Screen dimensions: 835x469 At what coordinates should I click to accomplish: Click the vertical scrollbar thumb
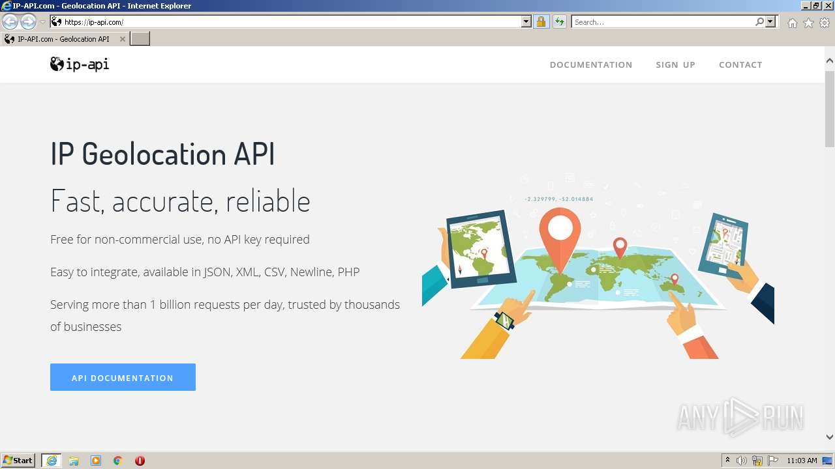pos(830,109)
